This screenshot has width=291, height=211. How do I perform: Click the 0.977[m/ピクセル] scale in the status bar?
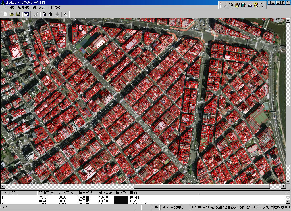tap(175, 207)
